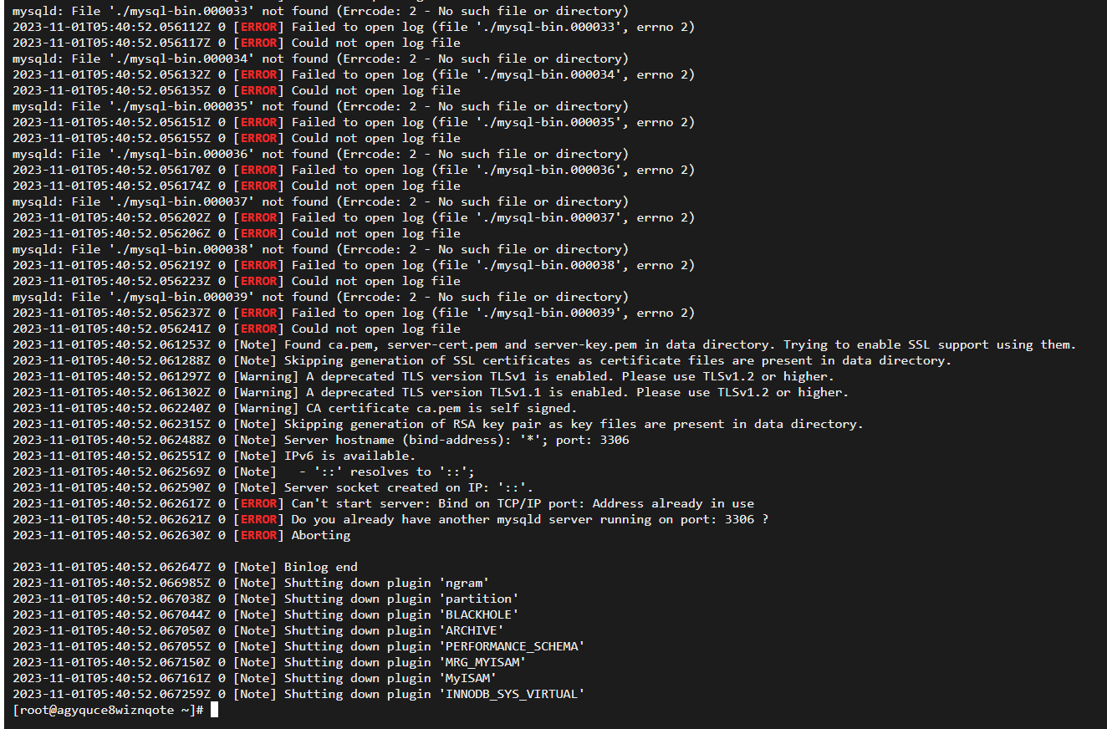Click the 'mysqld: File ./mysql-bin.000039 not found' line
Image resolution: width=1107 pixels, height=729 pixels.
point(320,297)
